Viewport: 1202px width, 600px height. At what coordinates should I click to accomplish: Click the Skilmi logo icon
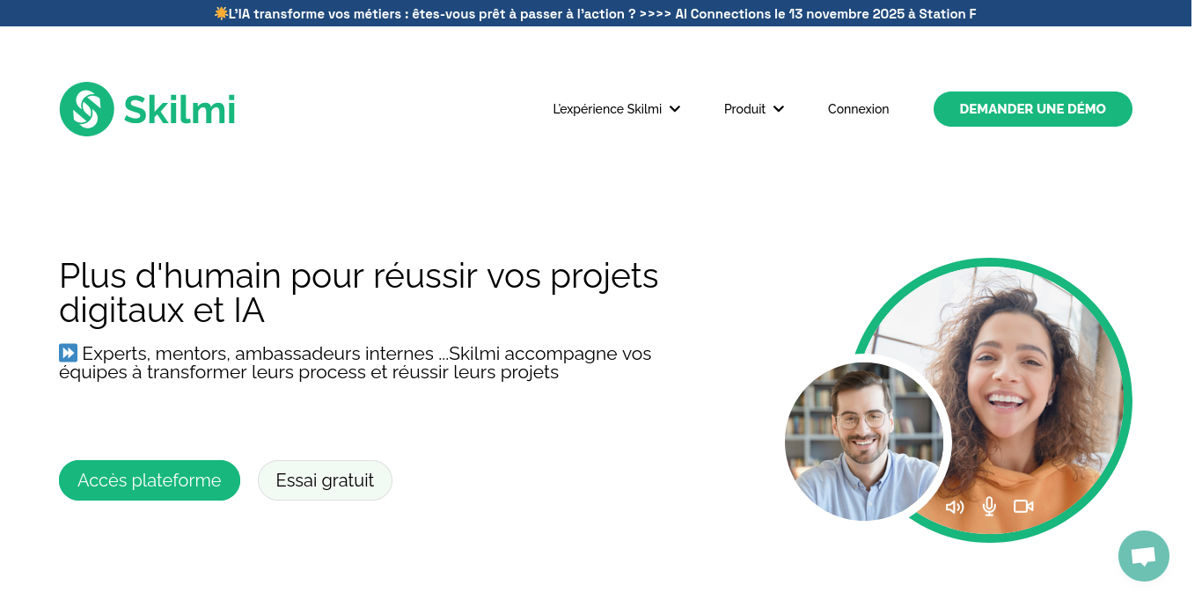pyautogui.click(x=86, y=108)
